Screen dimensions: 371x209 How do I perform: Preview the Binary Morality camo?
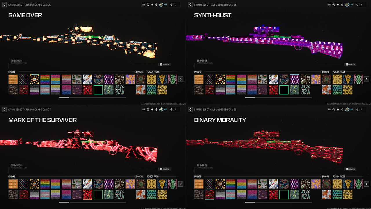[350, 169]
